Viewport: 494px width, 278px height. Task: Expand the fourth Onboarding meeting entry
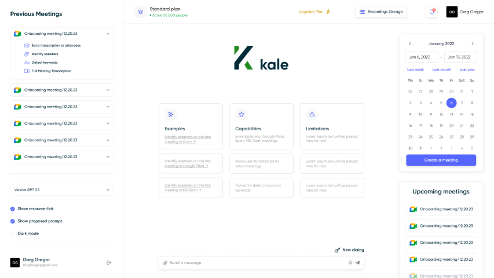coord(108,123)
